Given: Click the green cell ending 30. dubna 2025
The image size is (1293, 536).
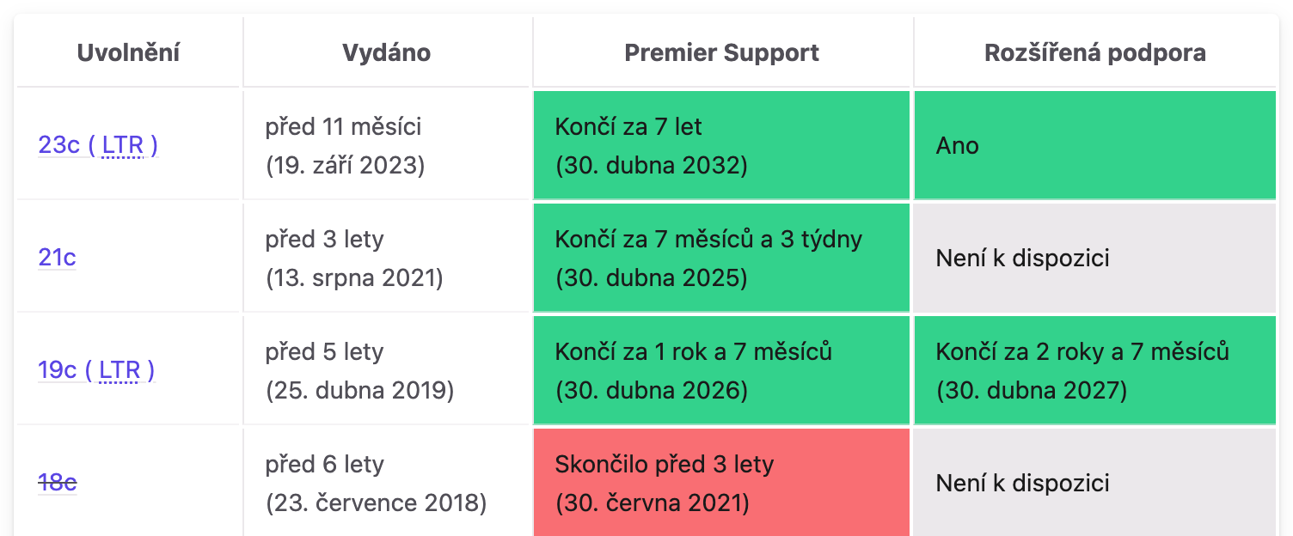Looking at the screenshot, I should (x=721, y=258).
